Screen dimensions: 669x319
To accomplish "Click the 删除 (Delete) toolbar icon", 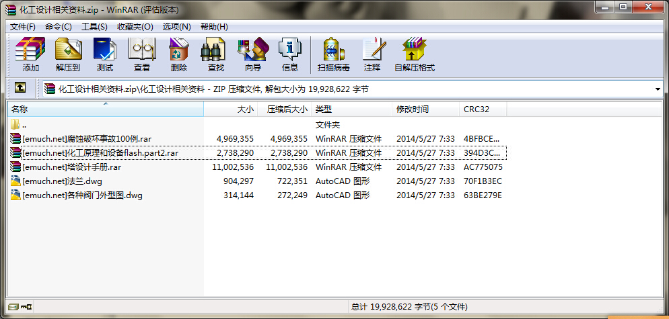I will click(179, 50).
